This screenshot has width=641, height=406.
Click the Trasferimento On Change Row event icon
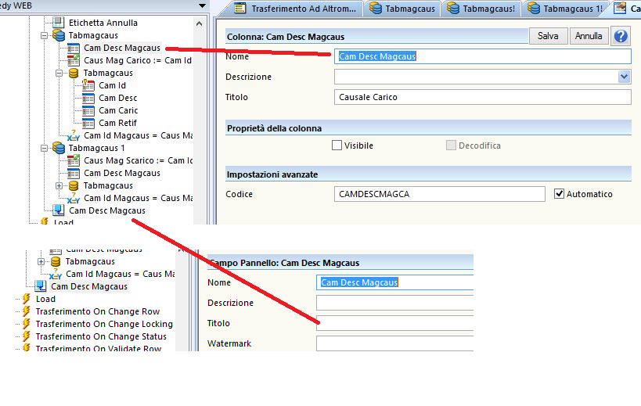(x=27, y=311)
